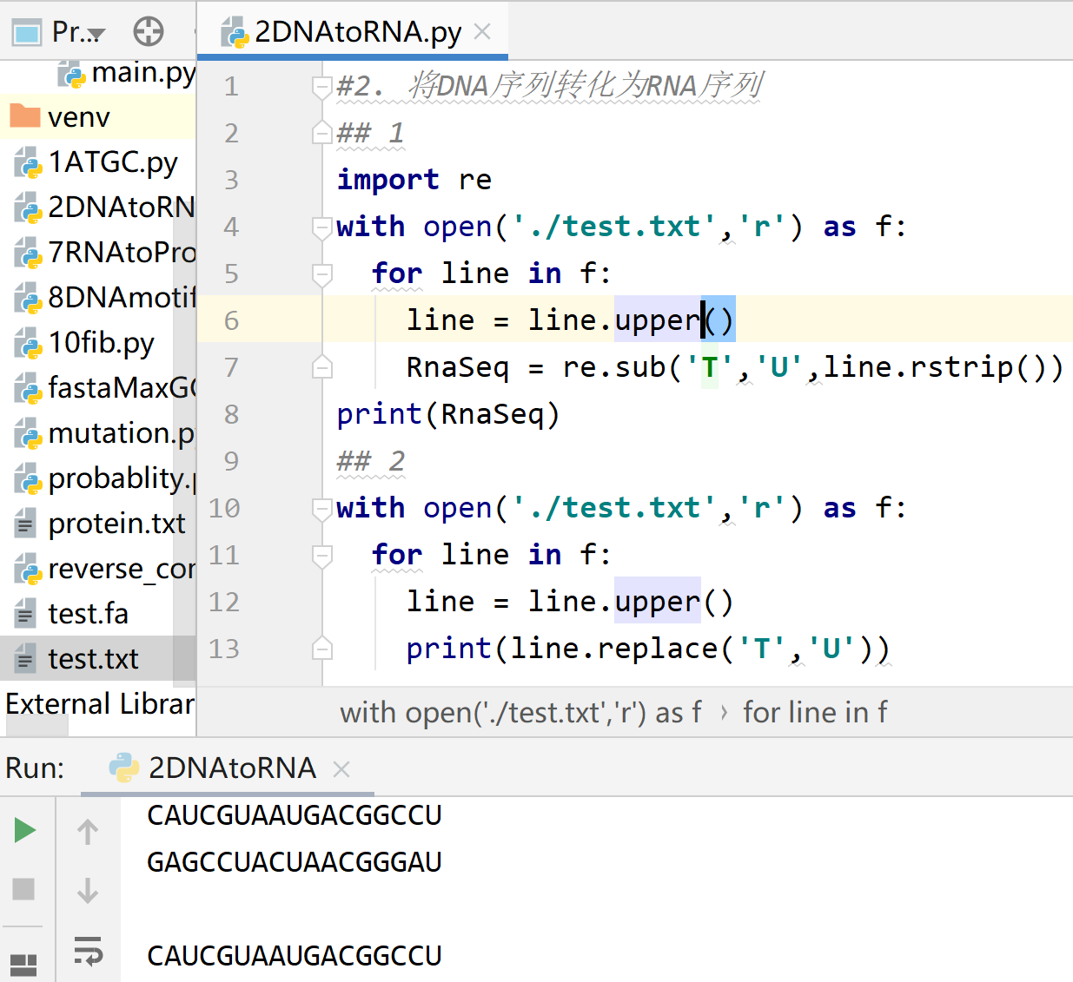1073x982 pixels.
Task: Close the 2DNAtoRNA run tab
Action: tap(341, 769)
